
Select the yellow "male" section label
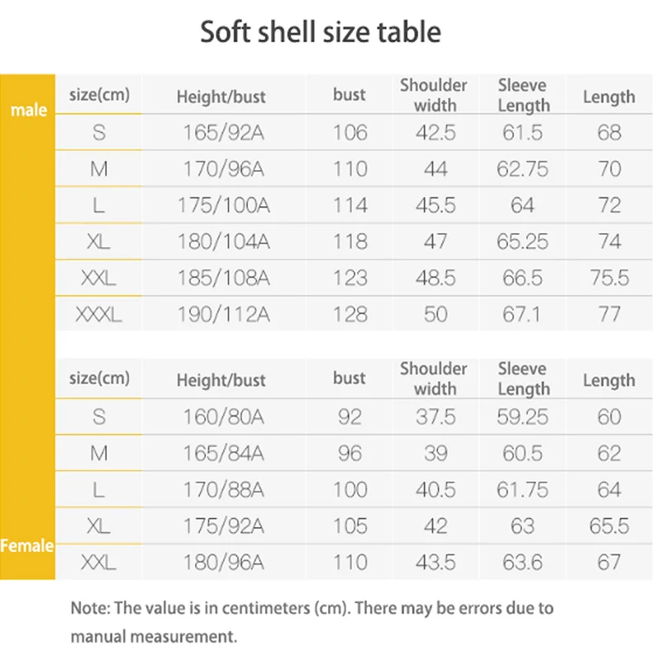[28, 110]
